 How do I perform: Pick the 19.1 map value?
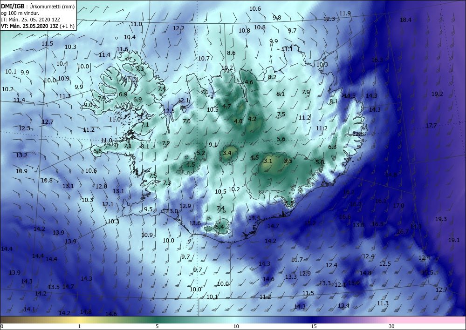point(454,240)
